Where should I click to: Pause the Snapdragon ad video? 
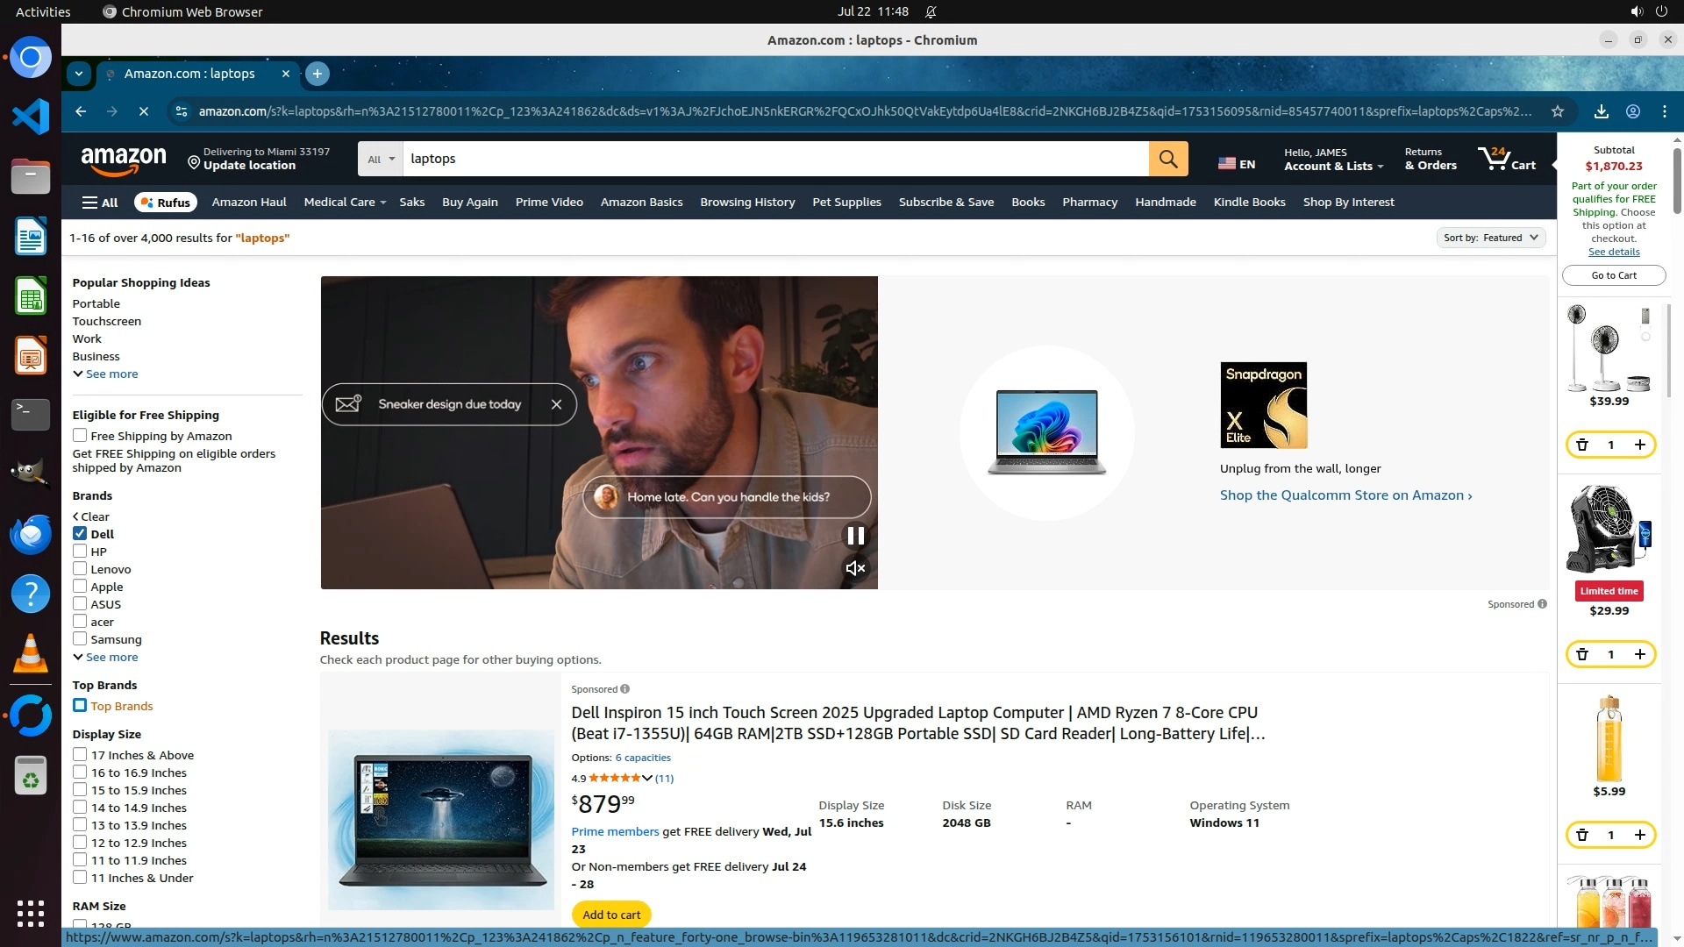[855, 536]
